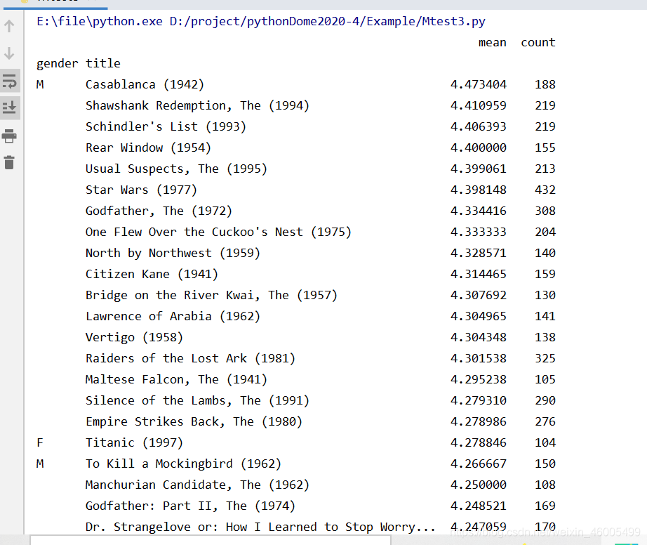This screenshot has height=545, width=647.
Task: Select 'Dr. Strangelove' row text
Action: (260, 527)
